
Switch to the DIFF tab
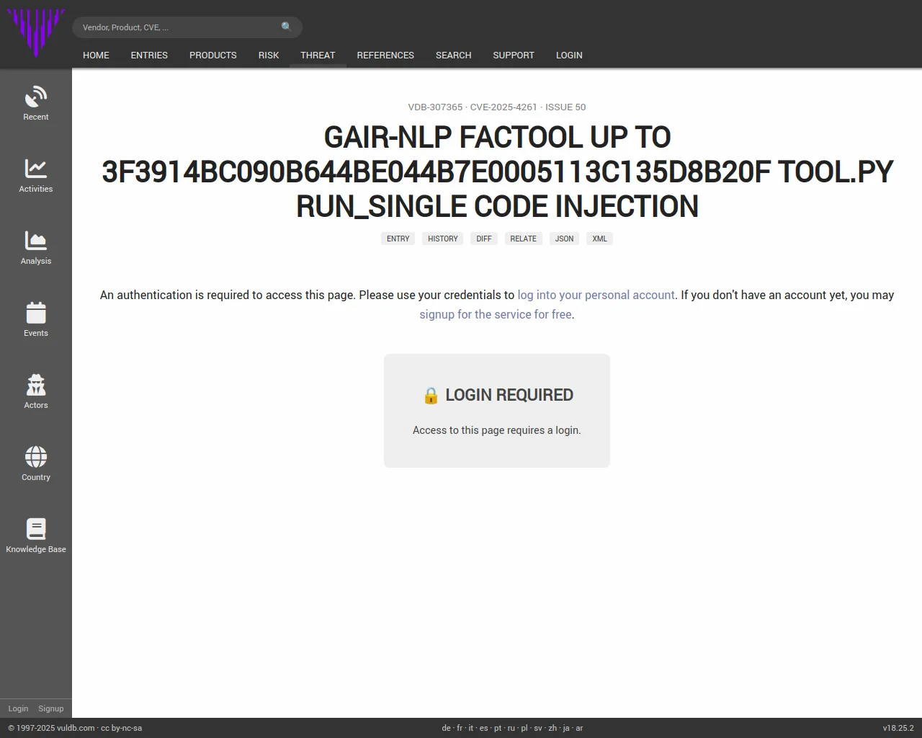(484, 239)
